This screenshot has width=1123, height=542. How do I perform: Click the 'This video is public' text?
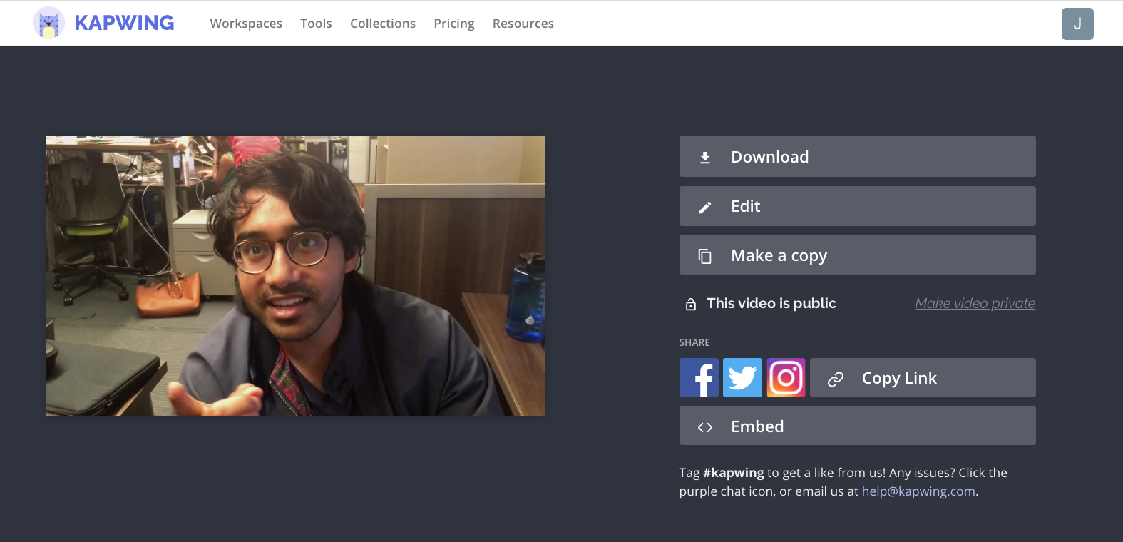coord(771,303)
